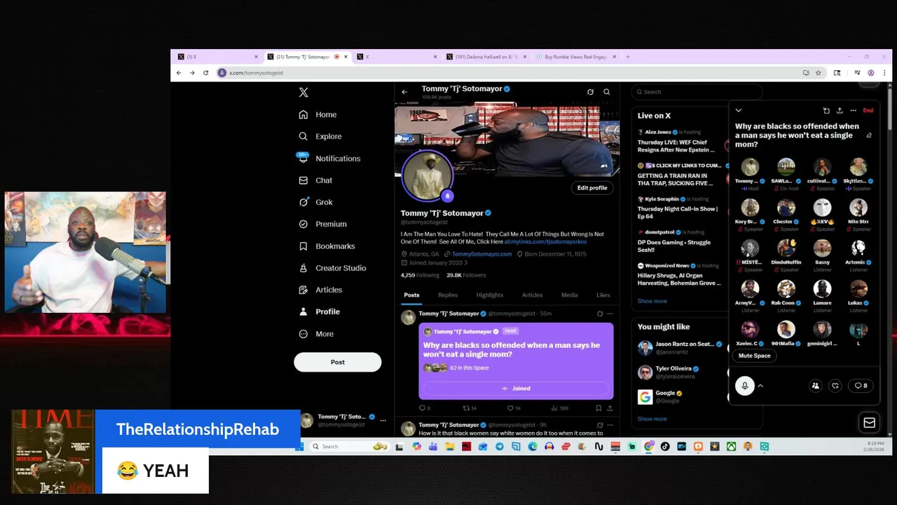
Task: Click Show more under Live on X
Action: point(652,301)
